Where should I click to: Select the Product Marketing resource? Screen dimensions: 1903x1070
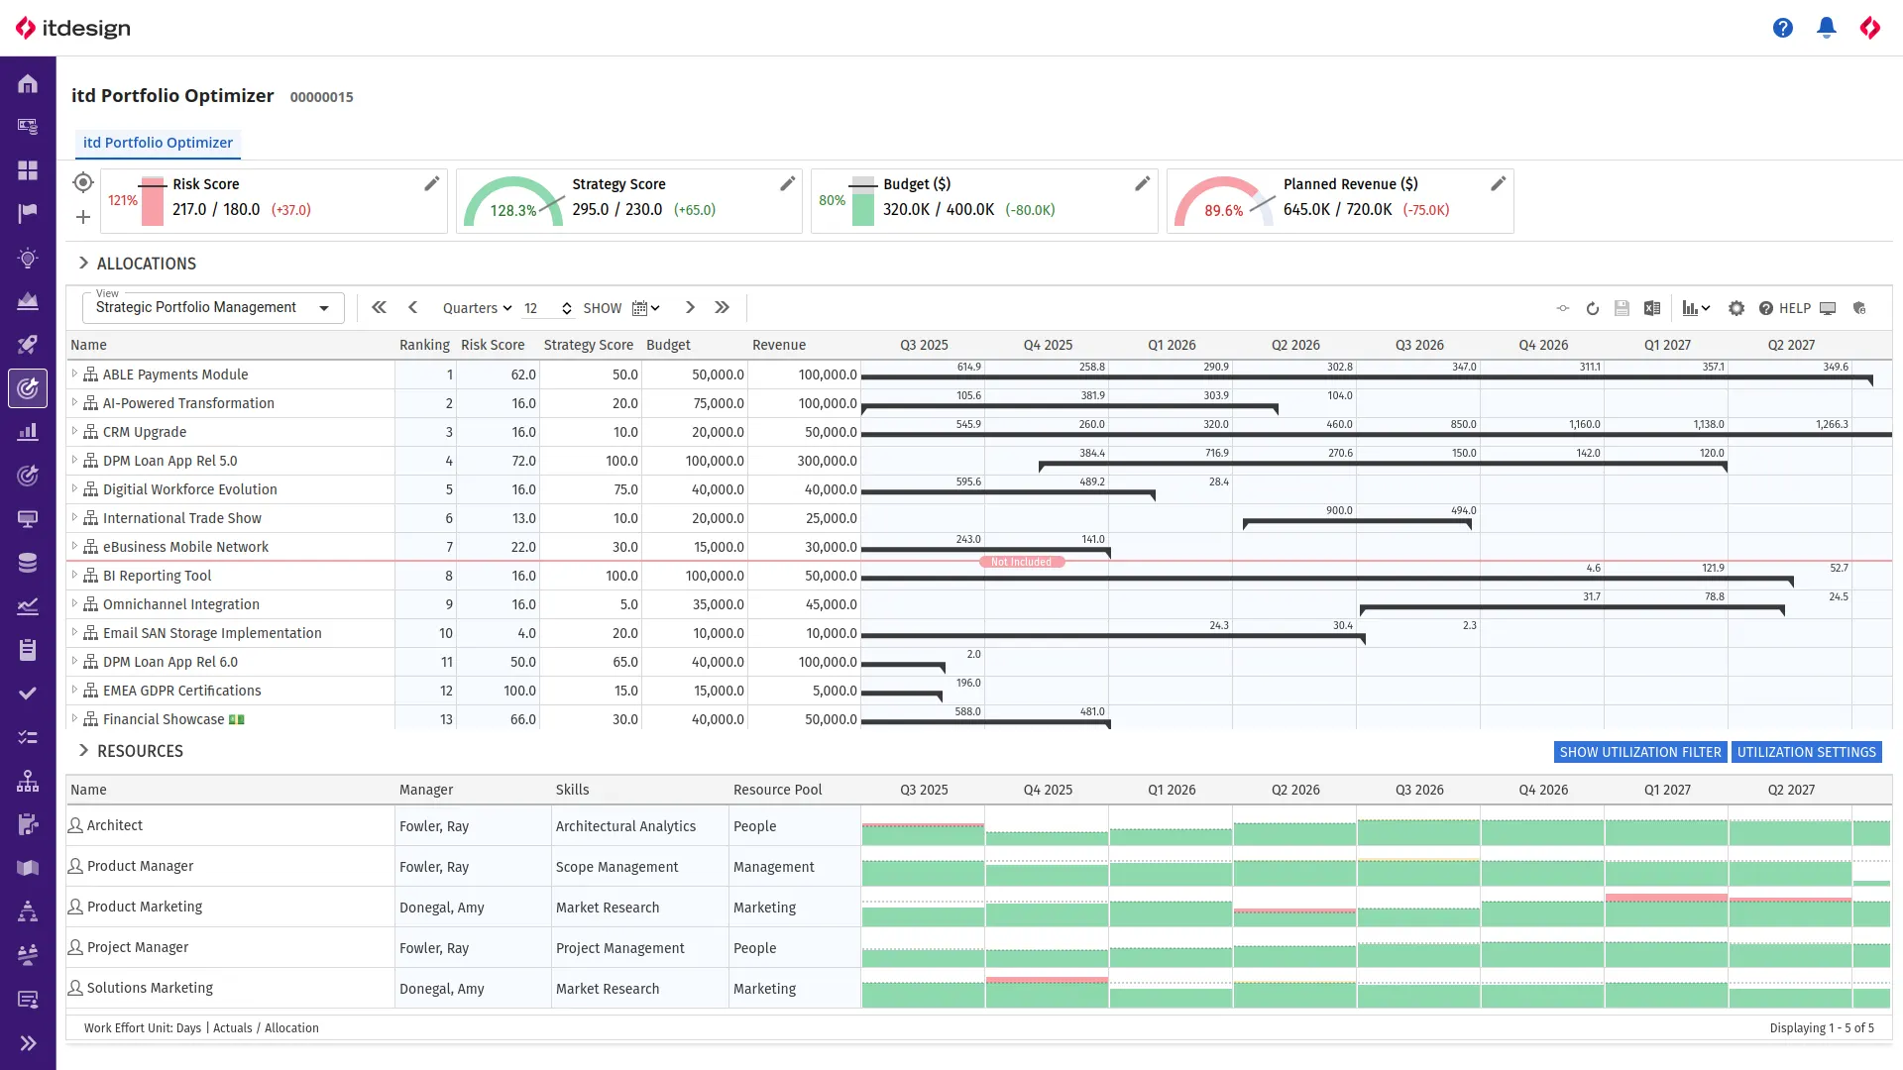coord(145,907)
